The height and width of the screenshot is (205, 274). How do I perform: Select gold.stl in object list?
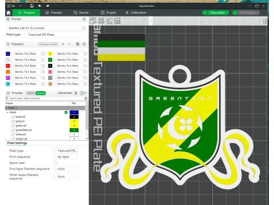coord(20,121)
